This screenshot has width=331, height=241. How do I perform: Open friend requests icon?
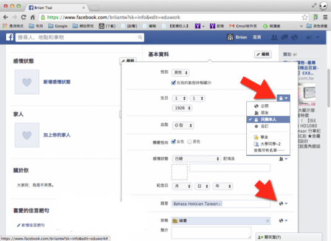[x=274, y=37]
